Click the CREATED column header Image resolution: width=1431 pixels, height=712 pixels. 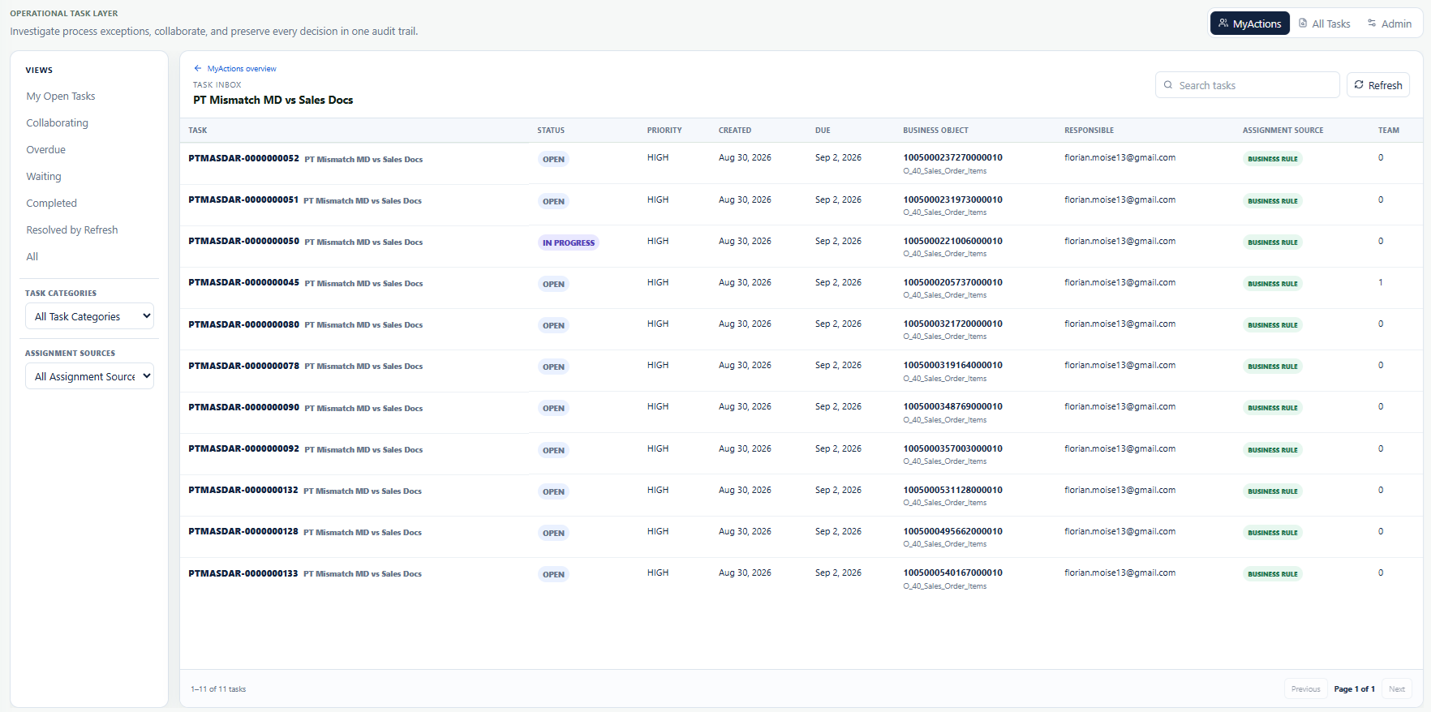pos(735,131)
